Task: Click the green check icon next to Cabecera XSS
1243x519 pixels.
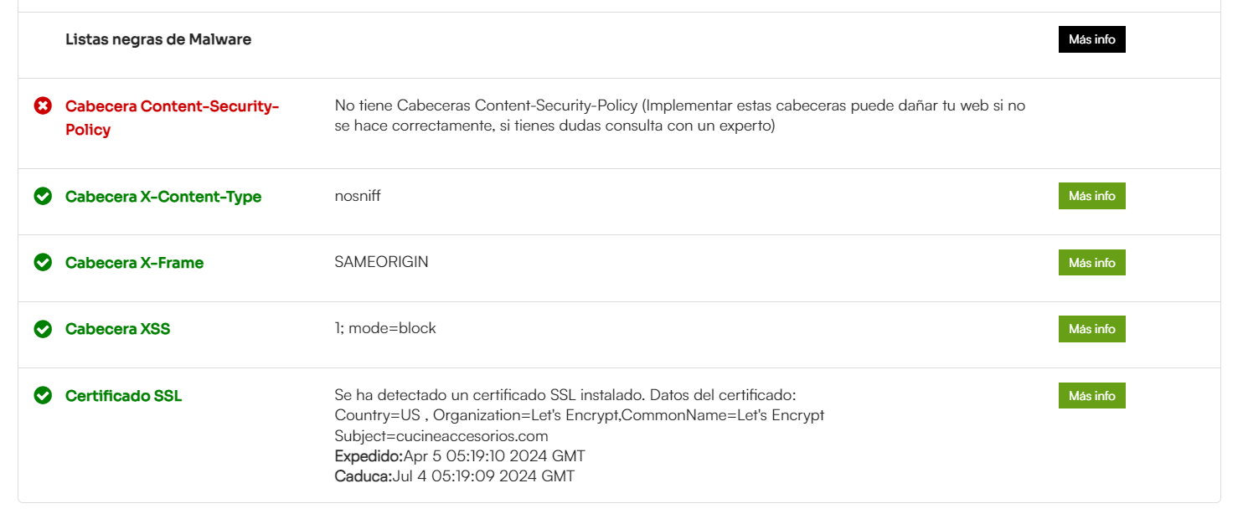Action: pyautogui.click(x=43, y=329)
